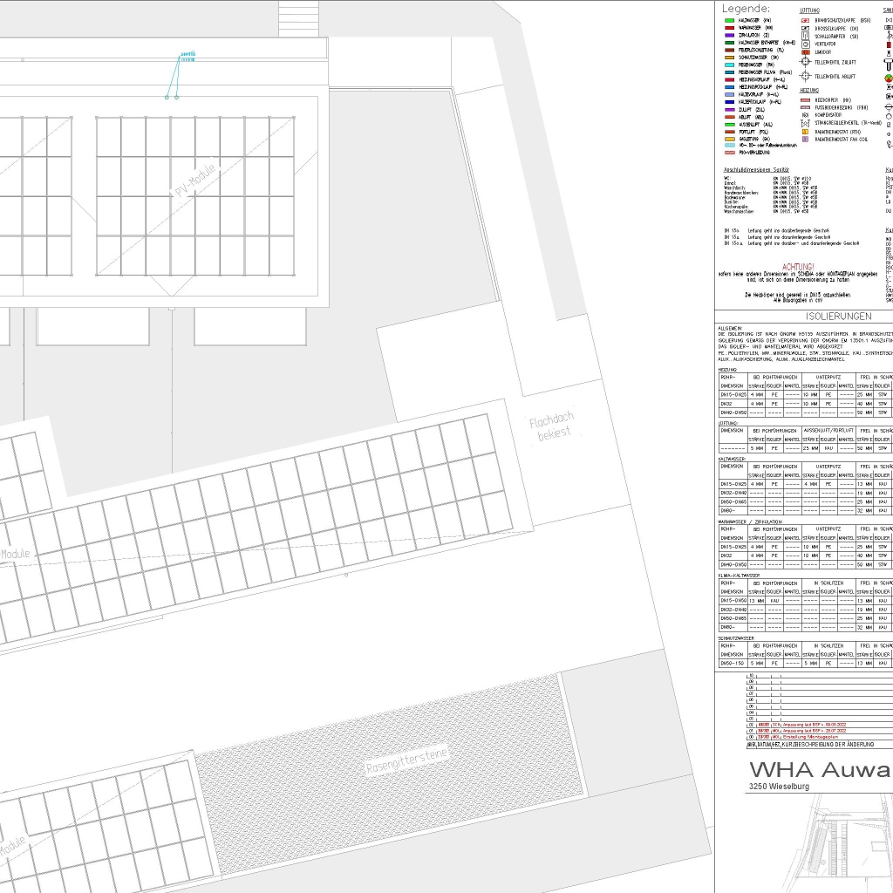Click revision number 10 in the revision table
The width and height of the screenshot is (893, 893).
(751, 676)
